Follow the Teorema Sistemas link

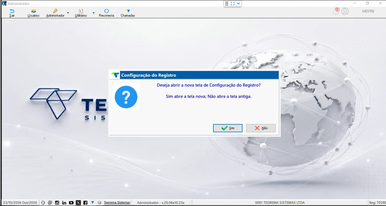coord(117,202)
